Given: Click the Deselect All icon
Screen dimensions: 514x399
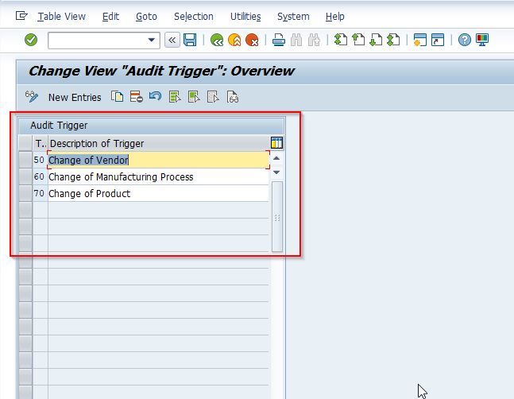Looking at the screenshot, I should click(x=213, y=97).
